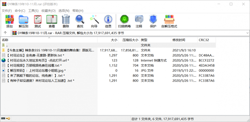Open the 查看 (View) tool
Screen dimensions: 250x122
pos(52,19)
